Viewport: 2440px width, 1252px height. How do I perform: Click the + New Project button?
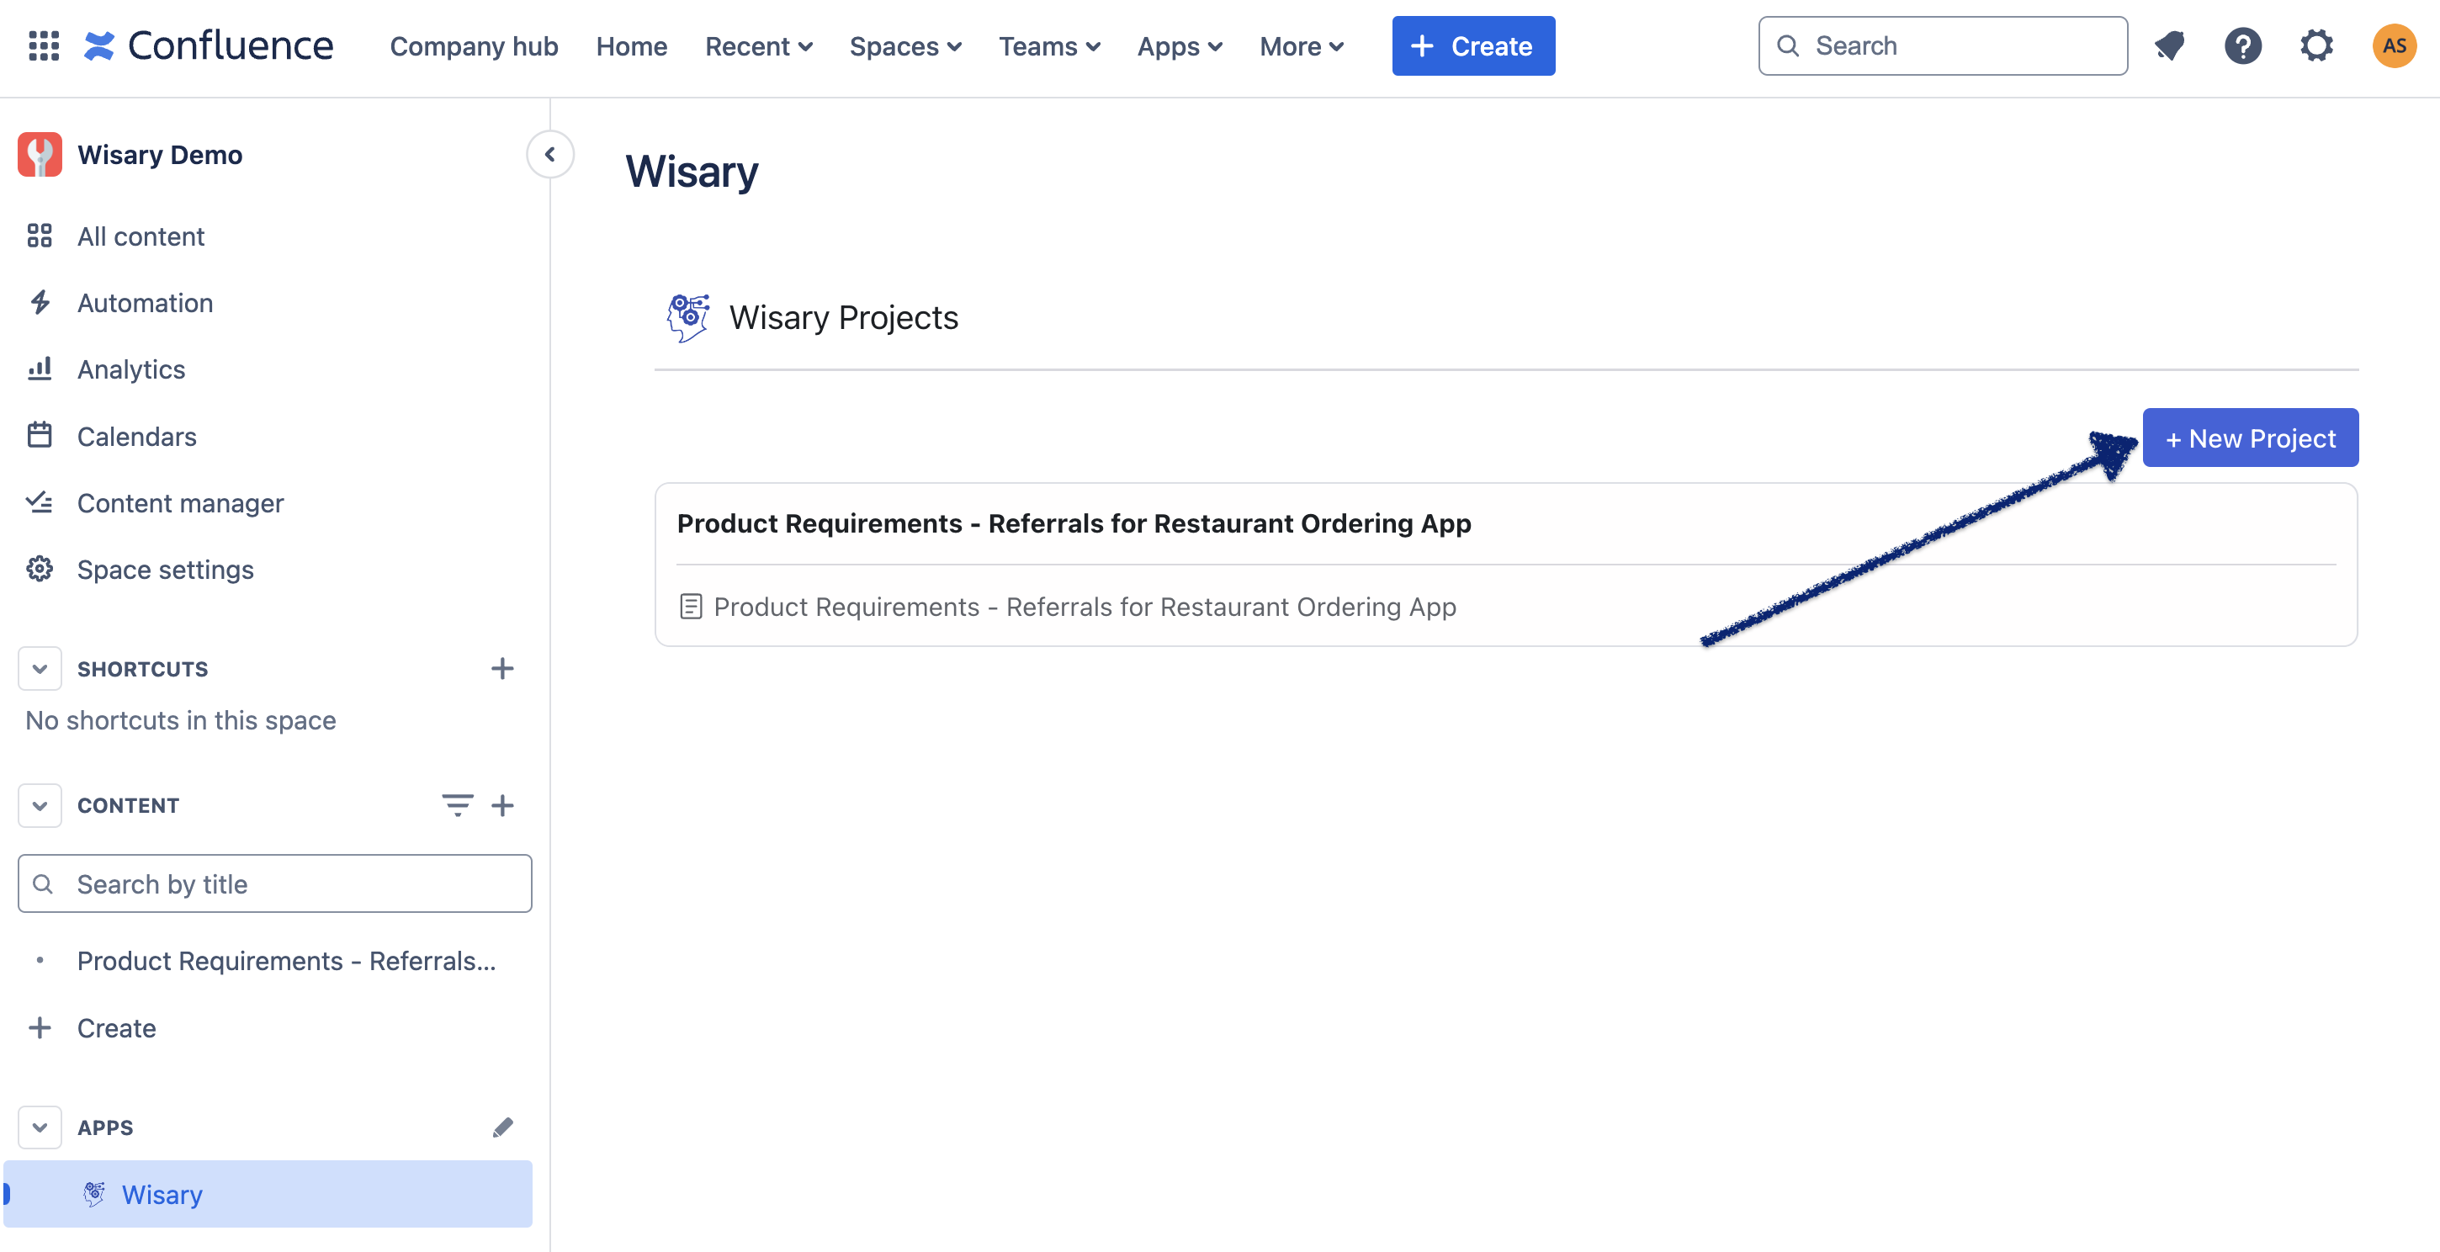tap(2252, 438)
